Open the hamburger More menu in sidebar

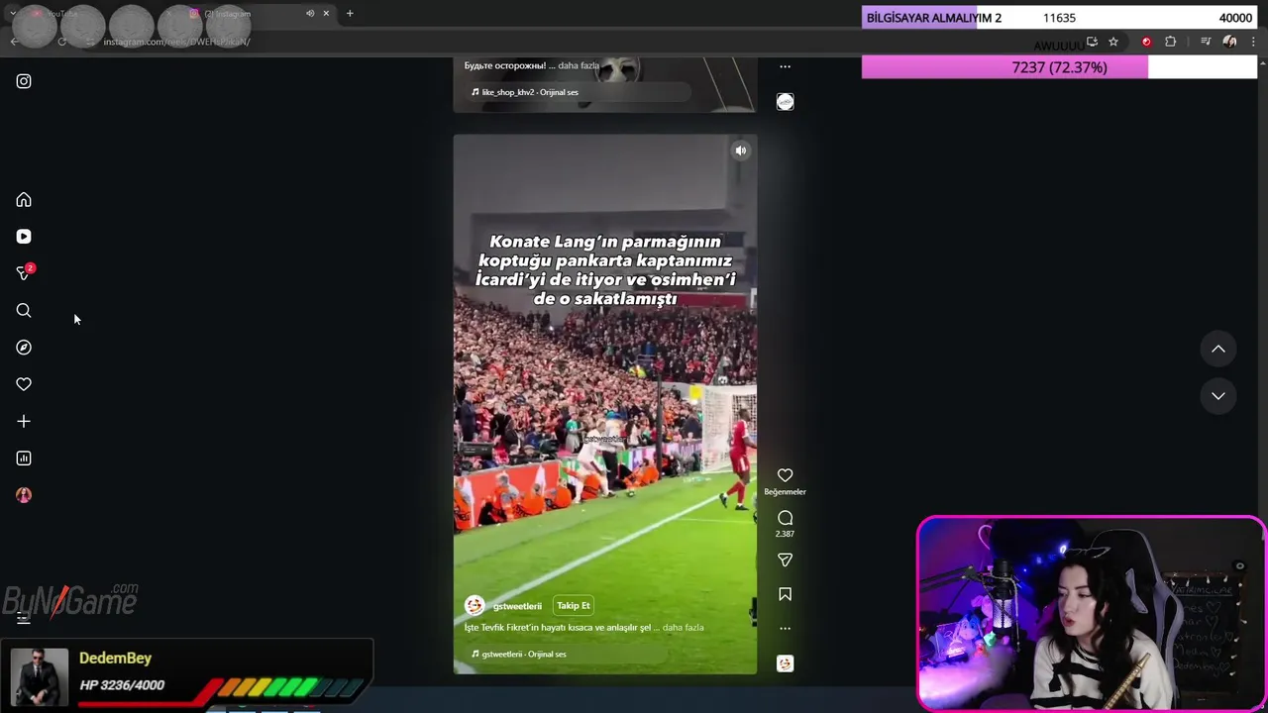(x=24, y=619)
